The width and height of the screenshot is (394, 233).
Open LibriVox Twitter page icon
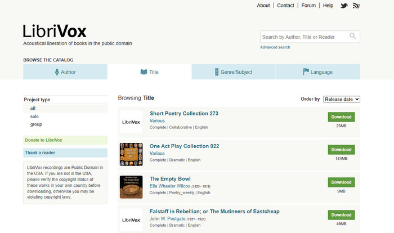click(344, 6)
